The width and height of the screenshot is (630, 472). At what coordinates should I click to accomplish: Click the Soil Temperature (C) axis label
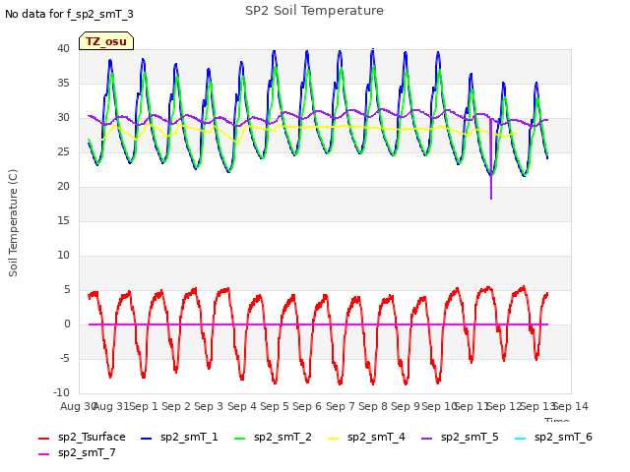(x=13, y=223)
